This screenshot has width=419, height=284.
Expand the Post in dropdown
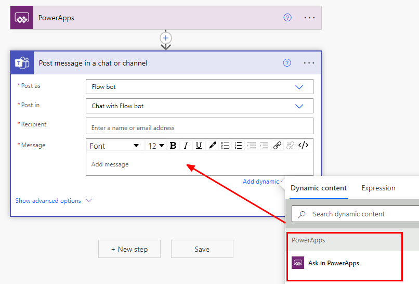point(299,106)
